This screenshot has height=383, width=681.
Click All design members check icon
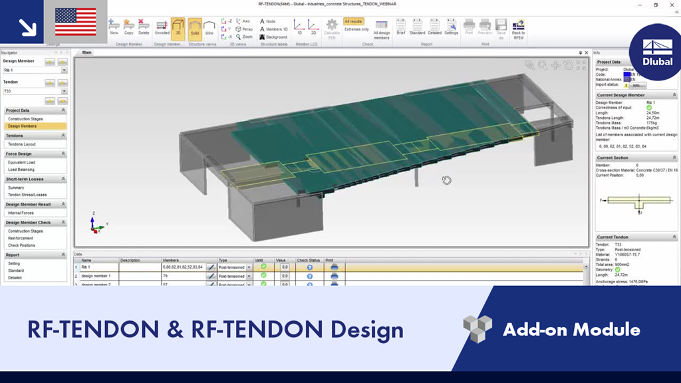[381, 29]
